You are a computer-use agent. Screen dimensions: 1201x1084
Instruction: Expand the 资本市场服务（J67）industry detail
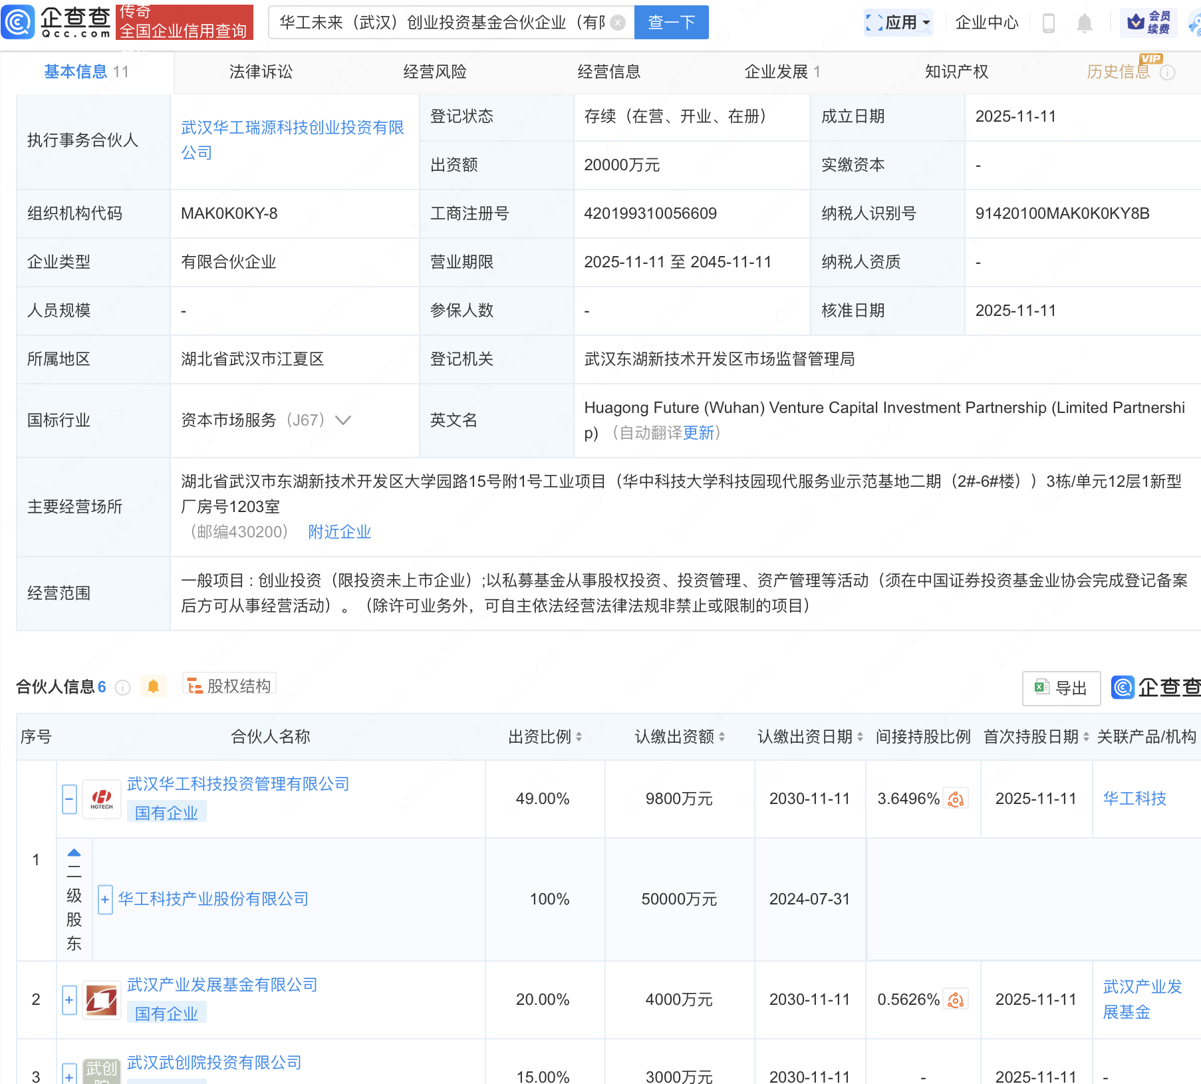pos(343,420)
